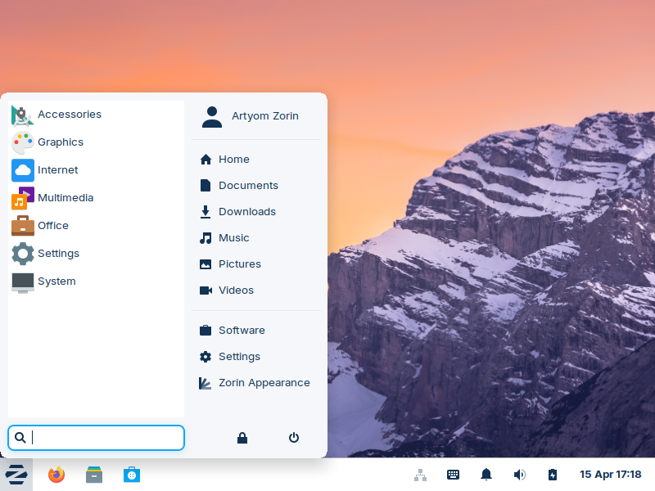655x491 pixels.
Task: Open Firefox from the taskbar
Action: coord(56,475)
